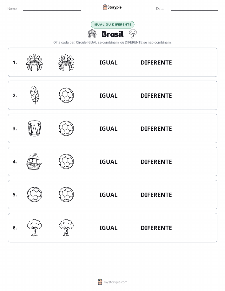Viewport: 225px width, 291px height.
Task: Click the feather icon in row 2
Action: click(34, 95)
